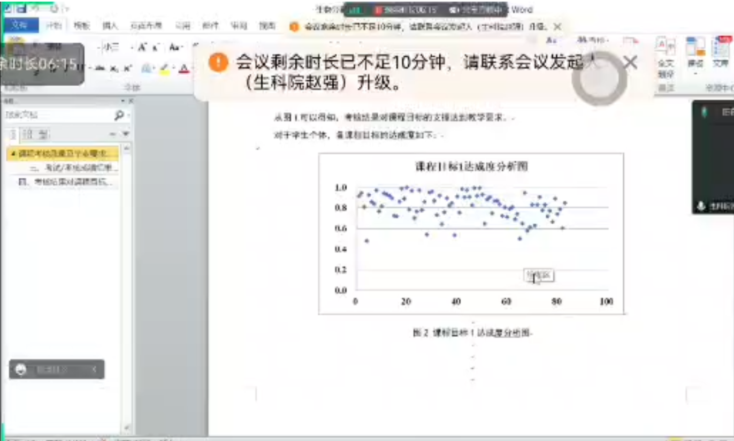Image resolution: width=734 pixels, height=441 pixels.
Task: Click the save icon in the title bar
Action: pyautogui.click(x=21, y=9)
